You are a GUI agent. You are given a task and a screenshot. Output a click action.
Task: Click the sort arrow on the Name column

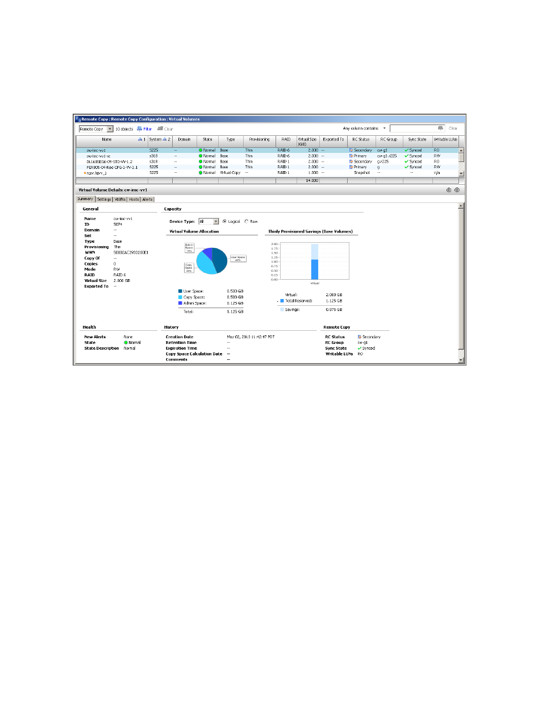tap(140, 139)
